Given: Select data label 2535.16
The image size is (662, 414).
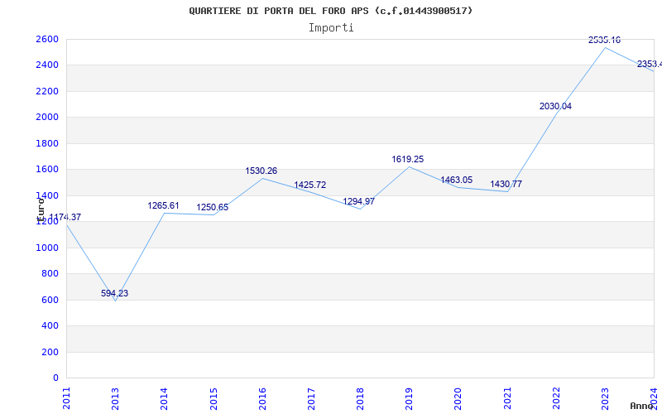Looking at the screenshot, I should click(x=605, y=40).
